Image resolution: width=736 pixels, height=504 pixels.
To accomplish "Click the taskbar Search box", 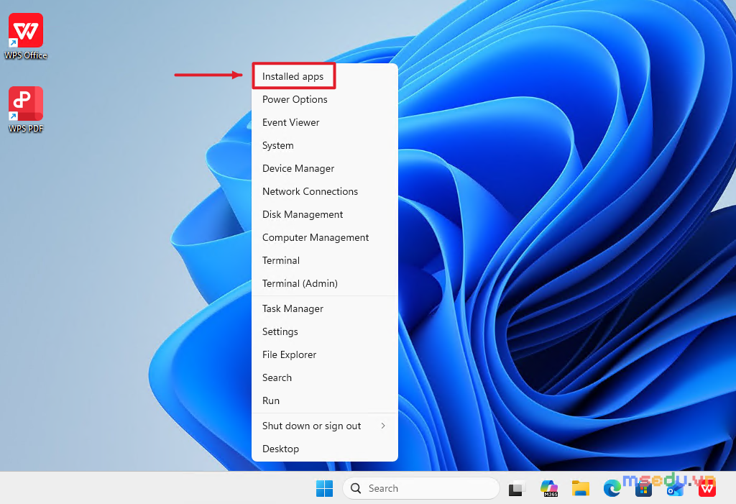I will coord(421,488).
